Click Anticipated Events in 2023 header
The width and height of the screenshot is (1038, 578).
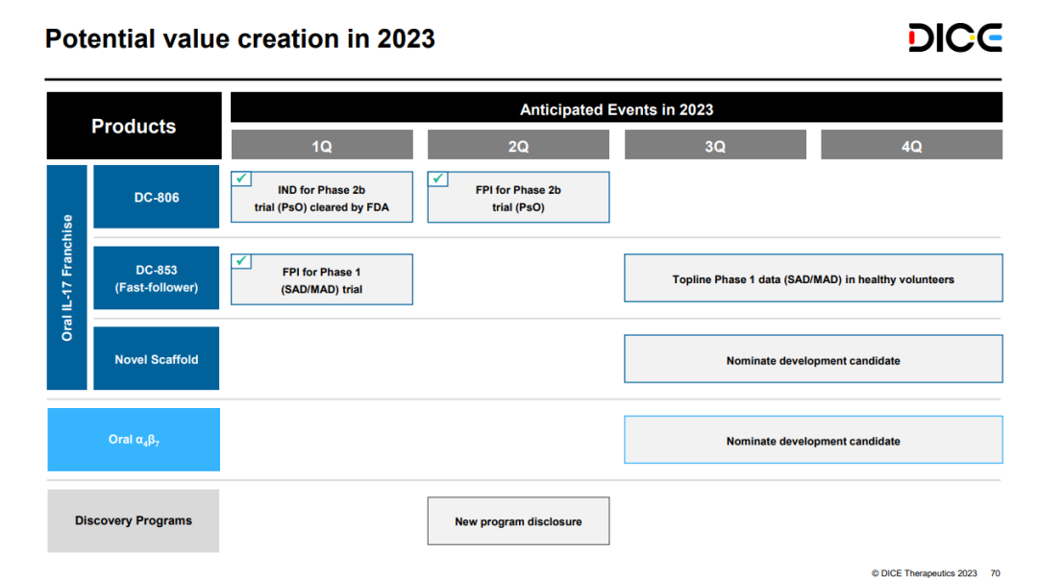[x=616, y=108]
